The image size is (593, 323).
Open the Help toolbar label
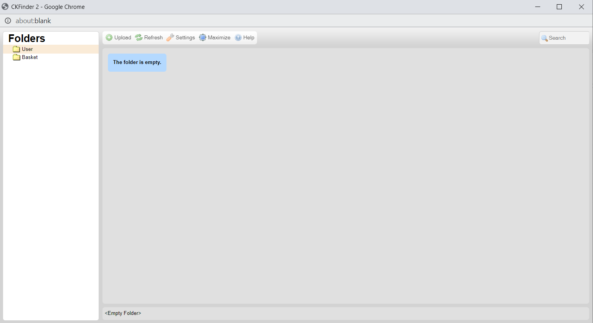249,37
